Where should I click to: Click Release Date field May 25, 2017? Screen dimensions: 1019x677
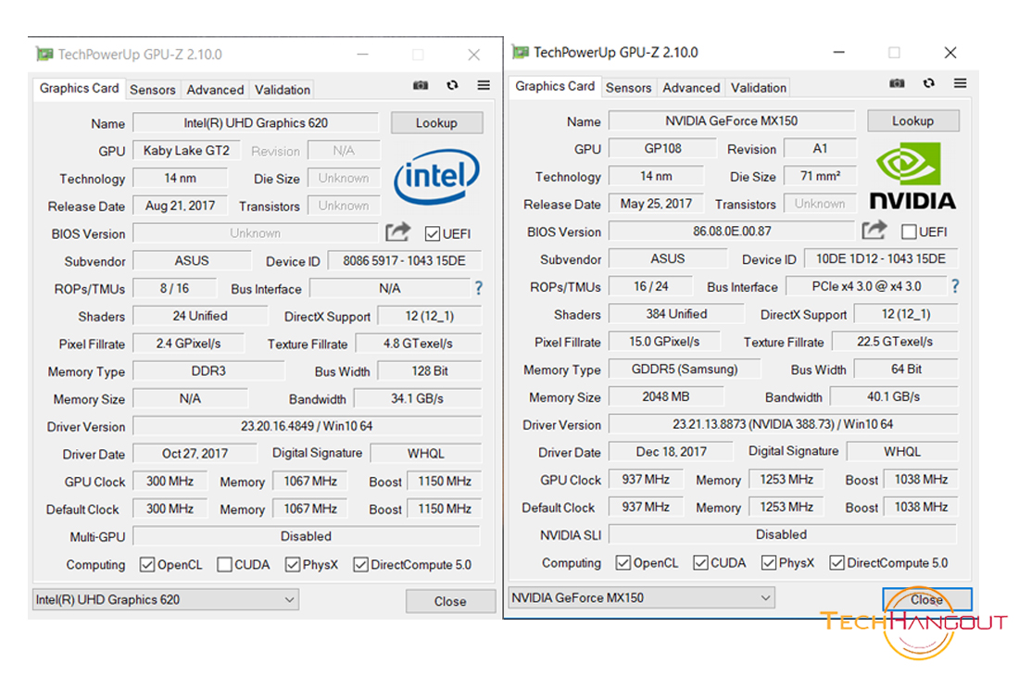click(x=657, y=204)
